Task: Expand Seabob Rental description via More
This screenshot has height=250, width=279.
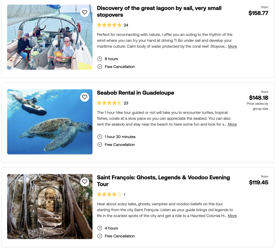Action: coord(232,124)
